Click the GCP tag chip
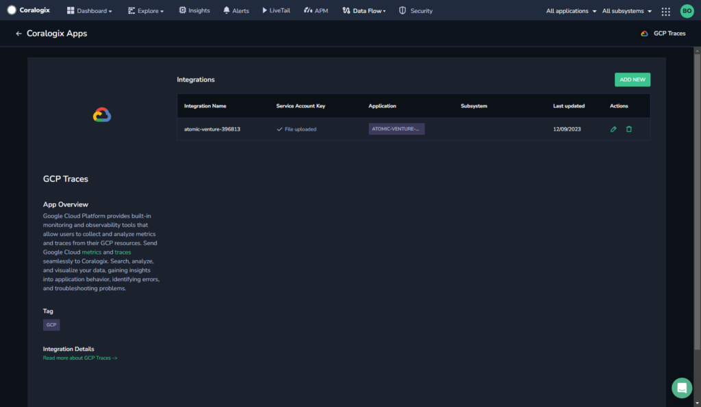The width and height of the screenshot is (701, 407). 51,325
